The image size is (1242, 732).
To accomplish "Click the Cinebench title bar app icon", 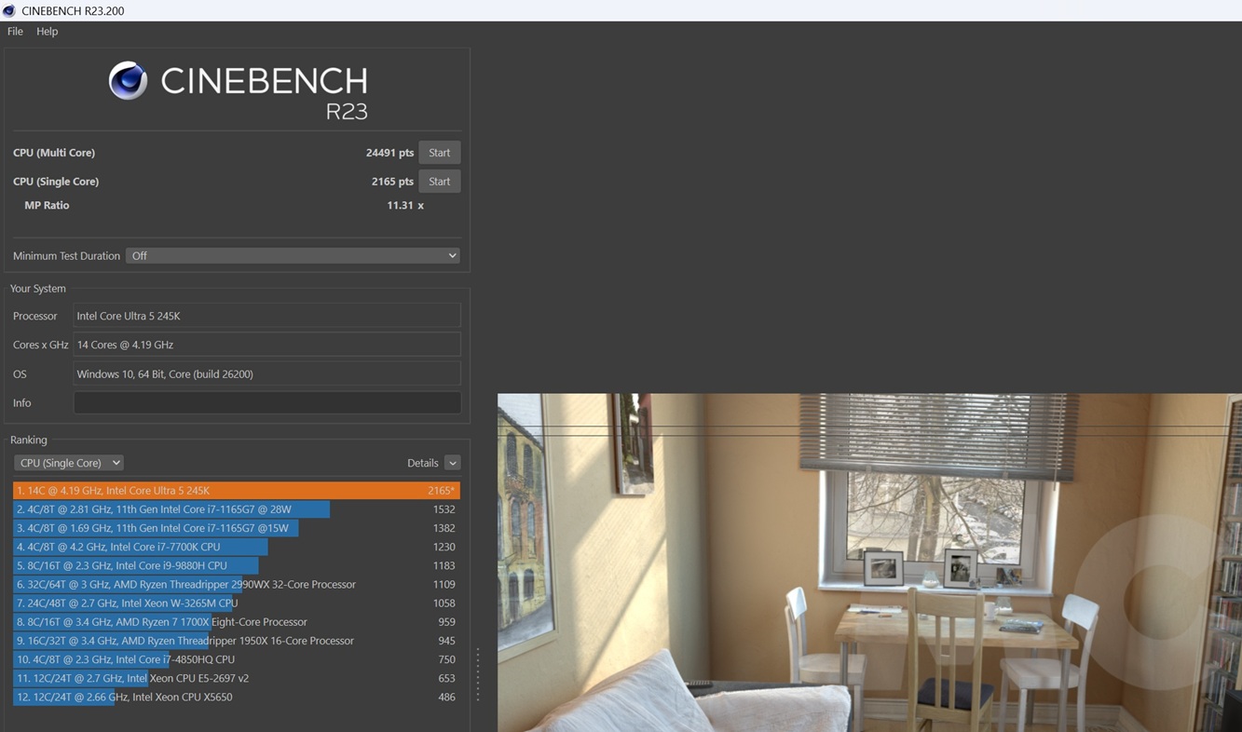I will 9,10.
